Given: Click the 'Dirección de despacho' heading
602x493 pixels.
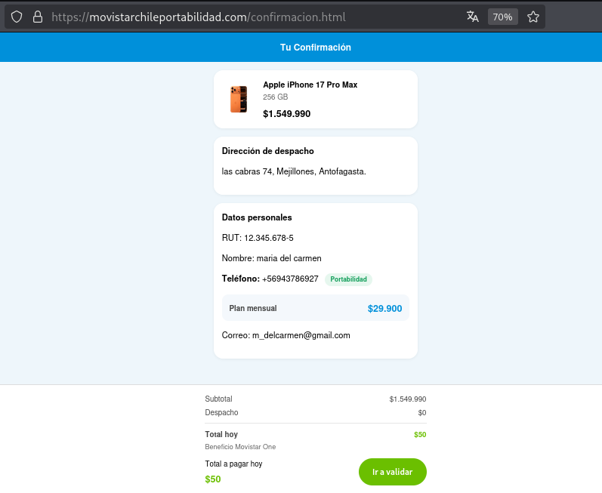Looking at the screenshot, I should [267, 151].
